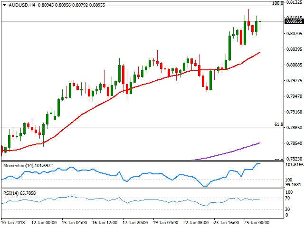Click the 0.81325 price axis label

click(294, 2)
